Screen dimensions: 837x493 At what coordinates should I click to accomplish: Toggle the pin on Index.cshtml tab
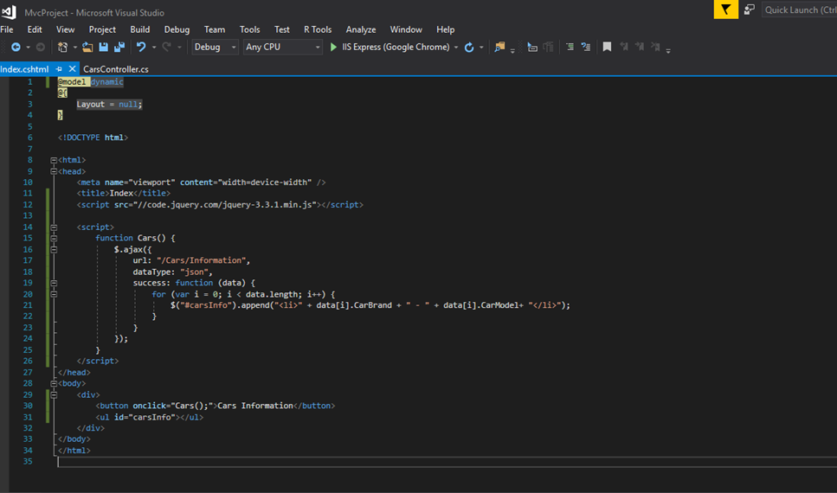click(59, 69)
